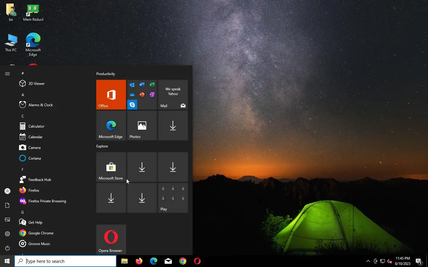This screenshot has height=267, width=428.
Task: Click the Skype icon in Office folder tile
Action: pos(132,105)
